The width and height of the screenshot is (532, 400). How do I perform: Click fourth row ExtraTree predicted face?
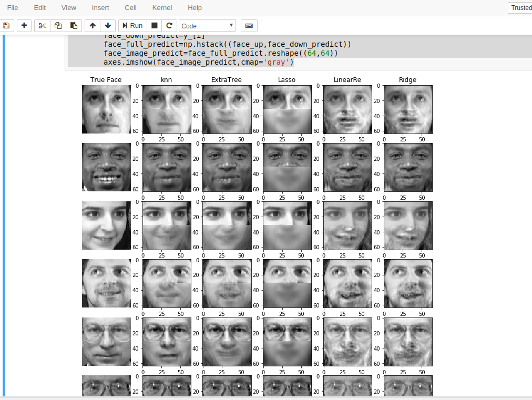[x=227, y=284]
